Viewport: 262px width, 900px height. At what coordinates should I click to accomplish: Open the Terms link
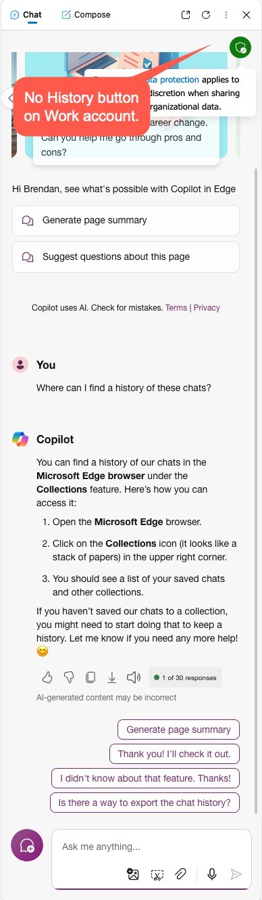coord(176,308)
